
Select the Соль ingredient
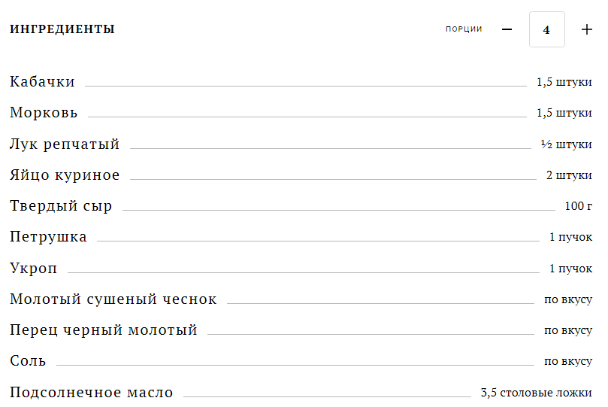pyautogui.click(x=28, y=361)
